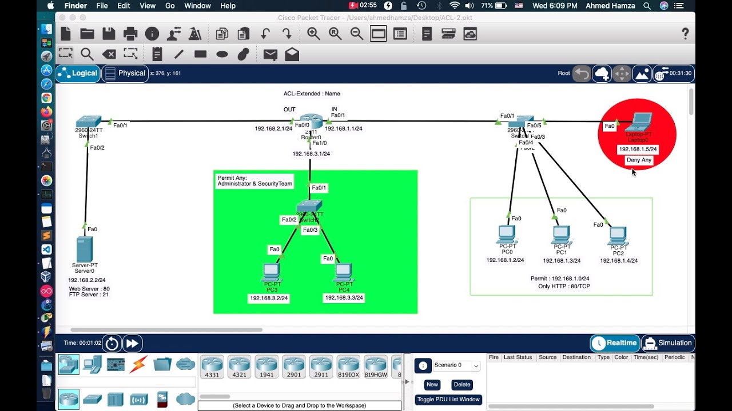Print the workspace

pos(130,34)
